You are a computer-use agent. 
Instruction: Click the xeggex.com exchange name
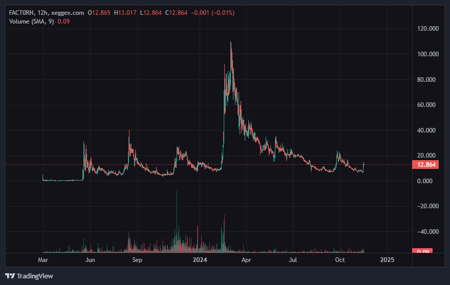click(x=68, y=13)
